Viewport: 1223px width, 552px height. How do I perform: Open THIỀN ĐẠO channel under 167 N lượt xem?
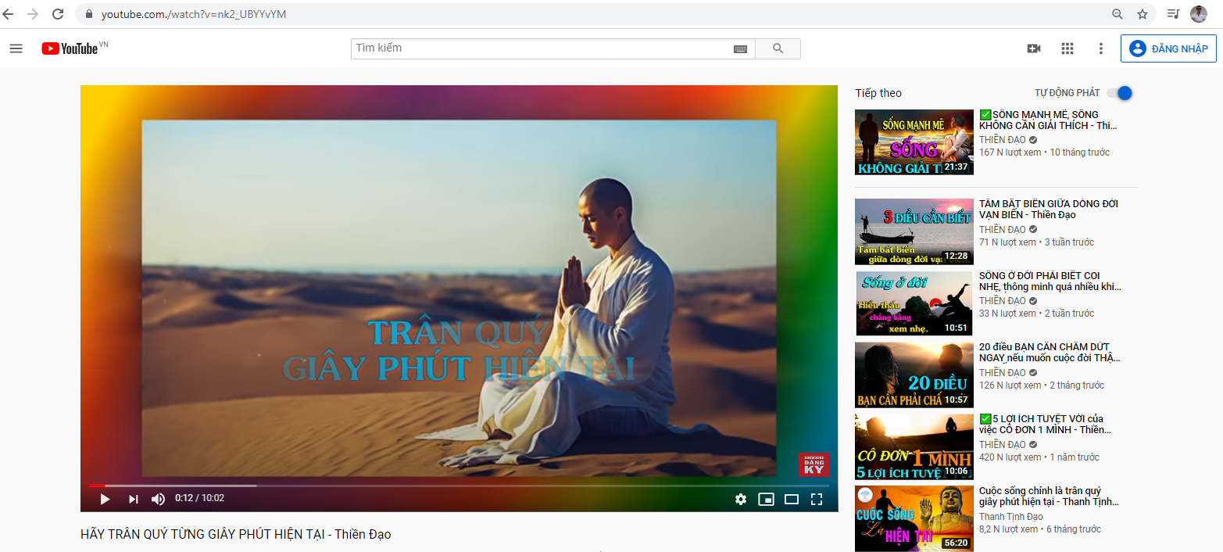[x=1003, y=140]
